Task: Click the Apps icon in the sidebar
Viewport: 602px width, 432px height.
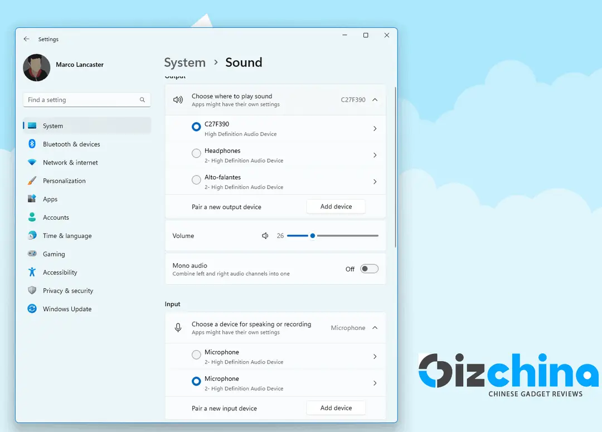Action: click(x=32, y=198)
